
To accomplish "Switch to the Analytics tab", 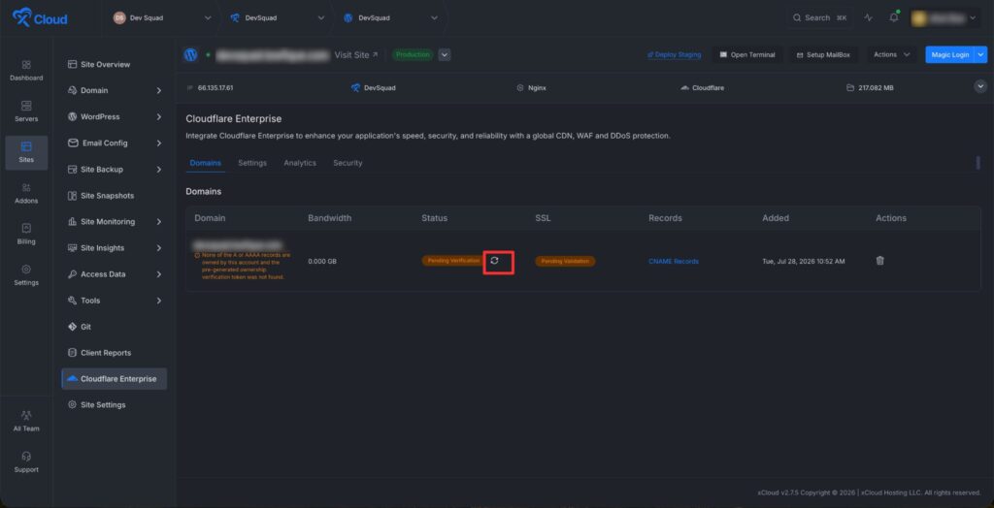I will pyautogui.click(x=300, y=164).
